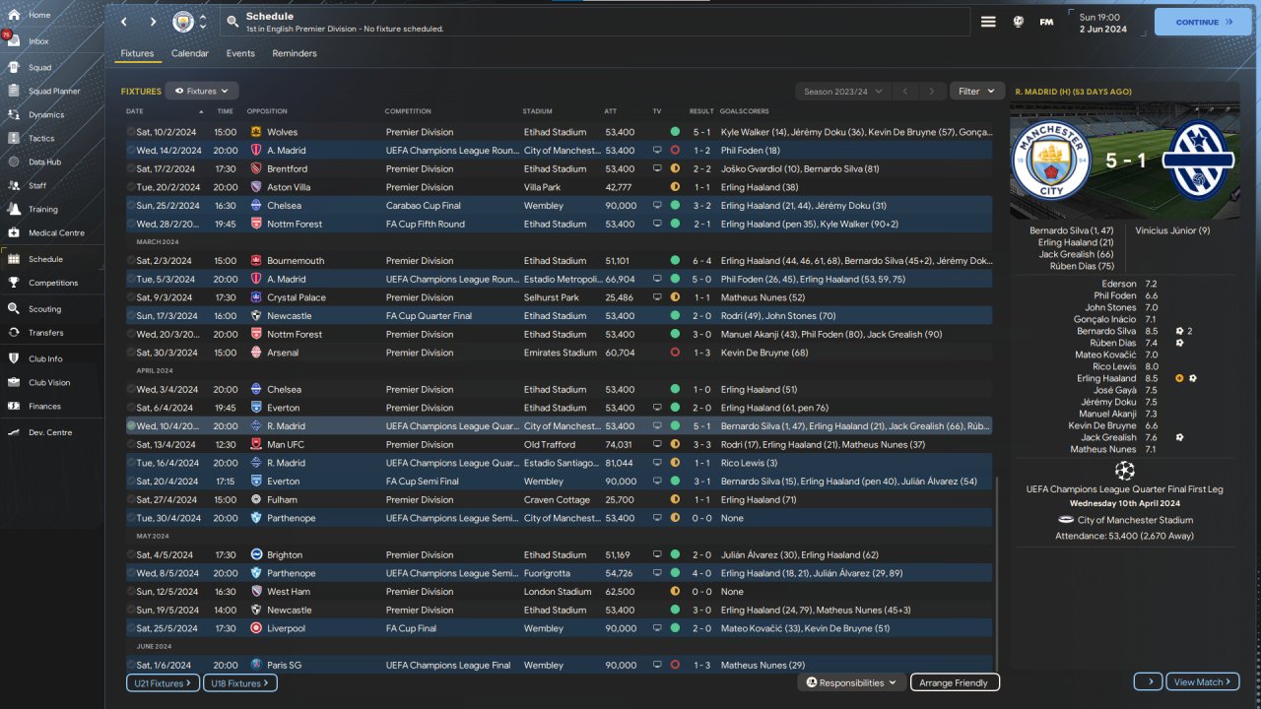Open Dynamics in the sidebar
Image resolution: width=1261 pixels, height=709 pixels.
(46, 115)
